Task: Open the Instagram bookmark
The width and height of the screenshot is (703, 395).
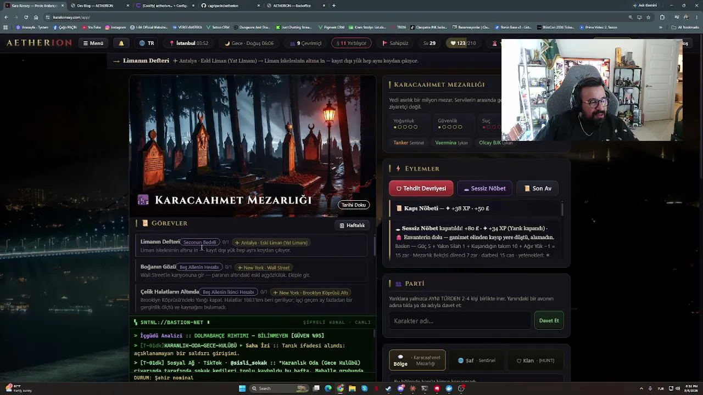Action: pos(116,27)
